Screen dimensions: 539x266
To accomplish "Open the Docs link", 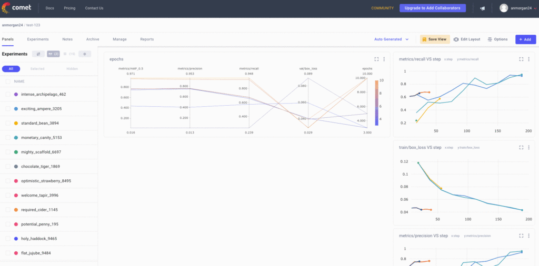I will tap(50, 8).
